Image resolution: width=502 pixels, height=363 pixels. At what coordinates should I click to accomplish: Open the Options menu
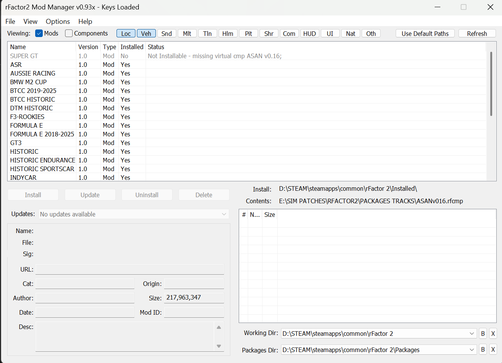click(58, 22)
